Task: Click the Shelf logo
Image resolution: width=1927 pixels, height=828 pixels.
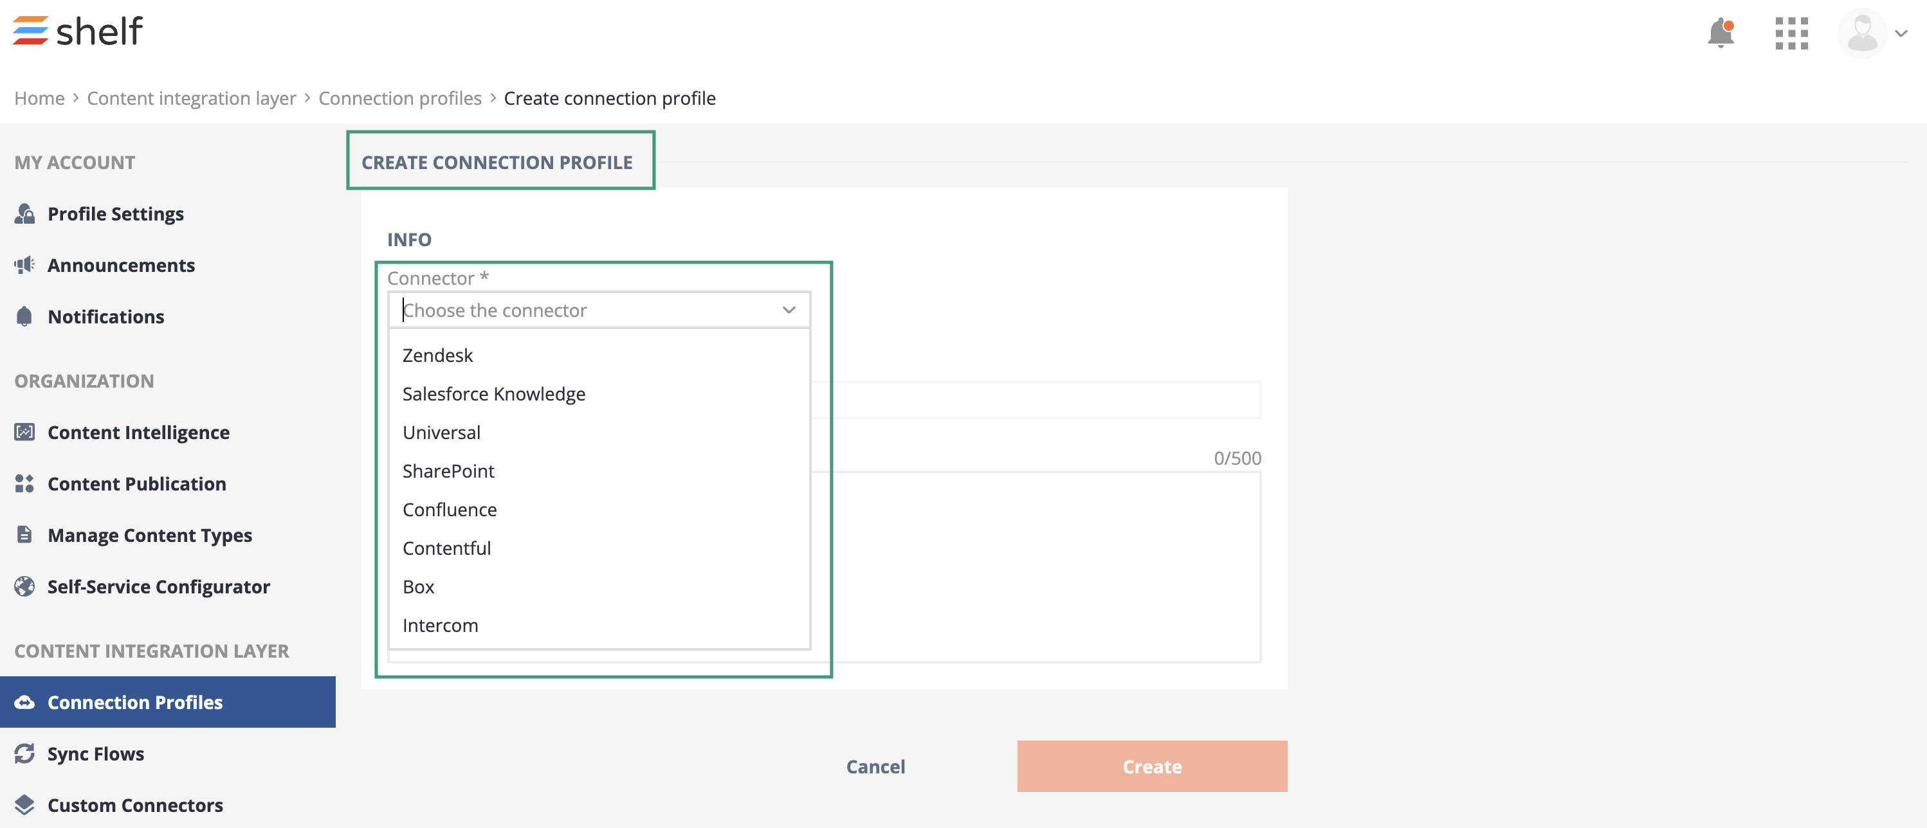Action: point(78,31)
